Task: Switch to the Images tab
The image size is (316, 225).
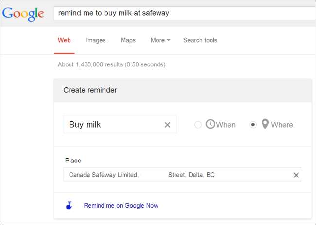Action: [x=96, y=40]
